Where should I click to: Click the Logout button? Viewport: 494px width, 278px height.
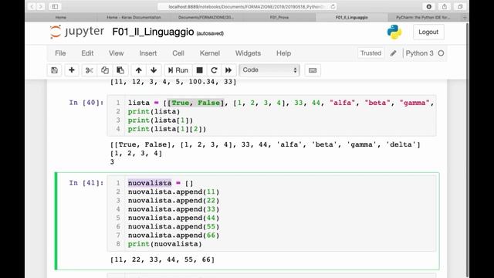click(428, 32)
